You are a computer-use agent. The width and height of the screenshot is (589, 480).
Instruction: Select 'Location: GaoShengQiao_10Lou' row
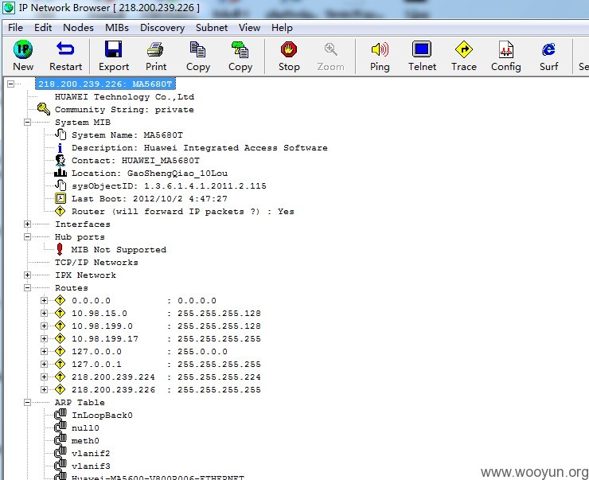click(150, 174)
